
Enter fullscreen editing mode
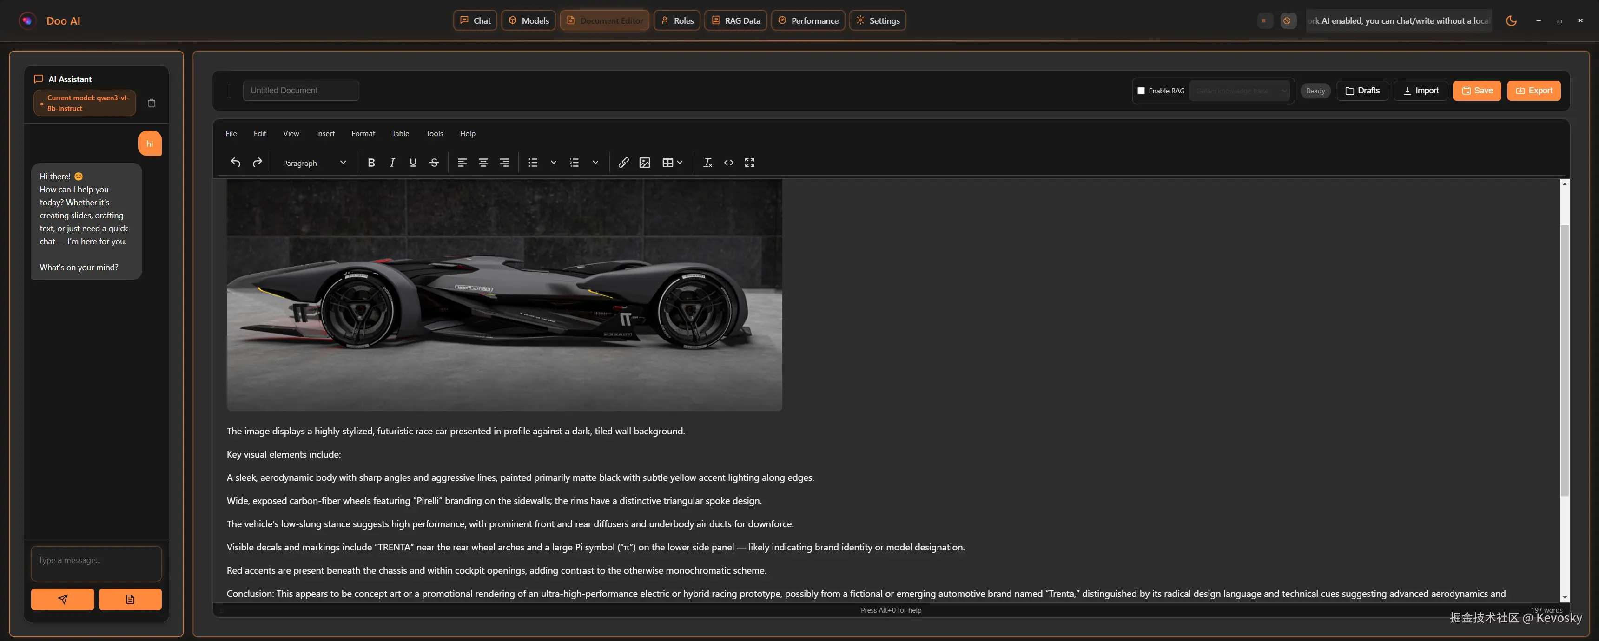point(749,162)
